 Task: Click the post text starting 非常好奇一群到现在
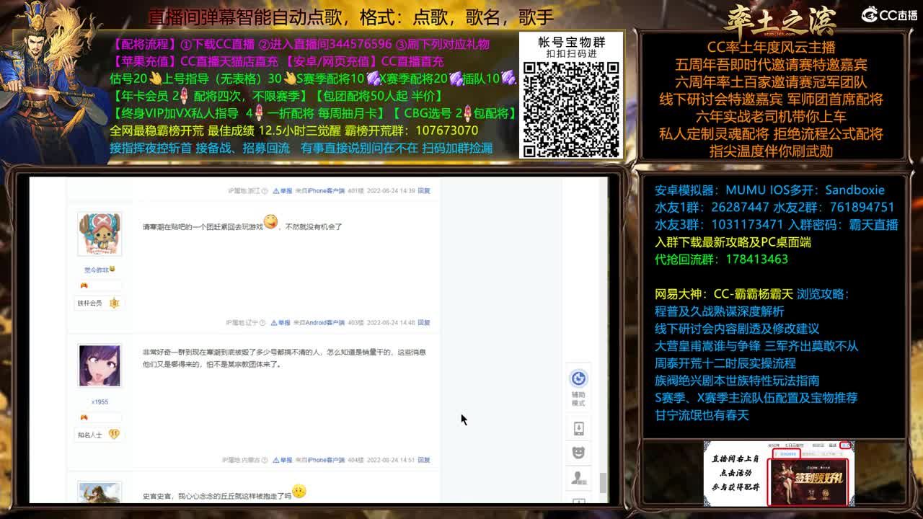coord(284,358)
